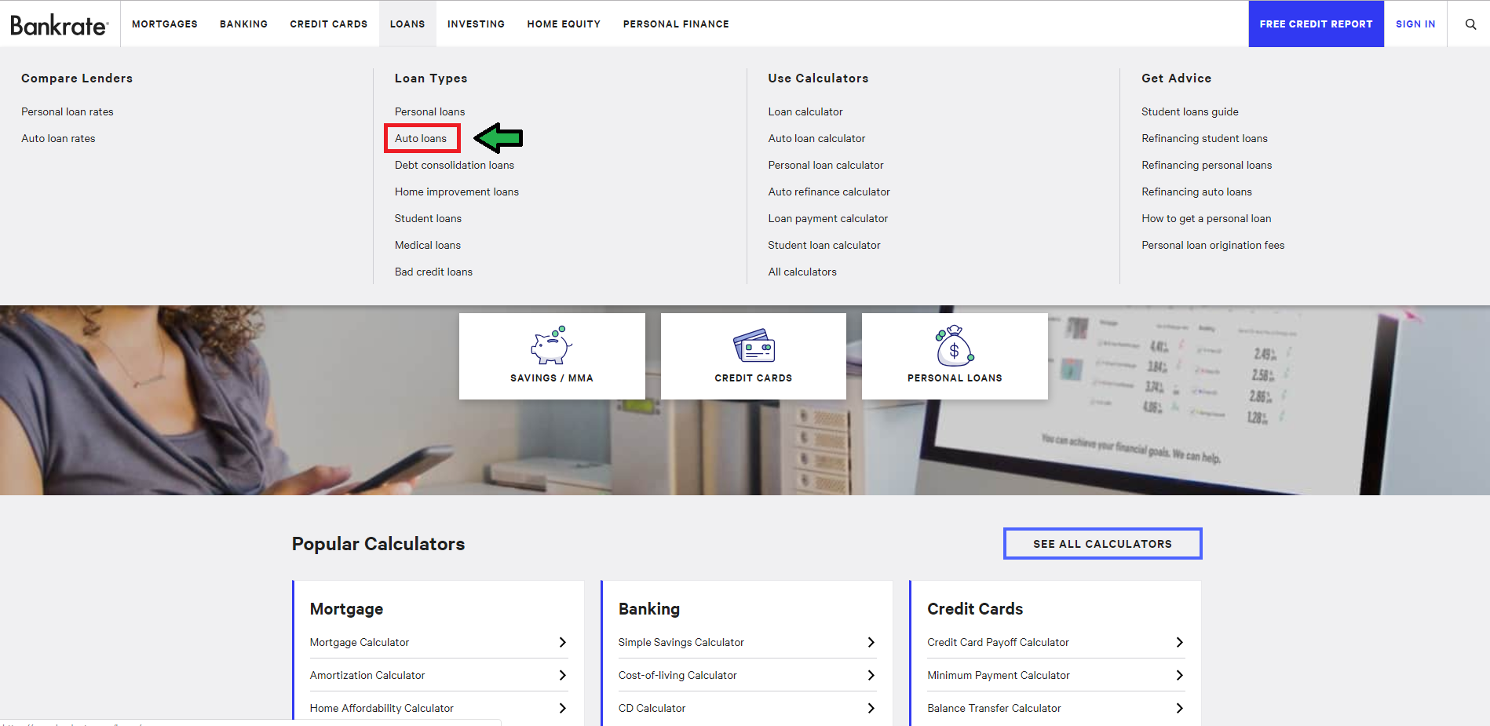The width and height of the screenshot is (1490, 726).
Task: Open All calculators link
Action: pos(802,272)
